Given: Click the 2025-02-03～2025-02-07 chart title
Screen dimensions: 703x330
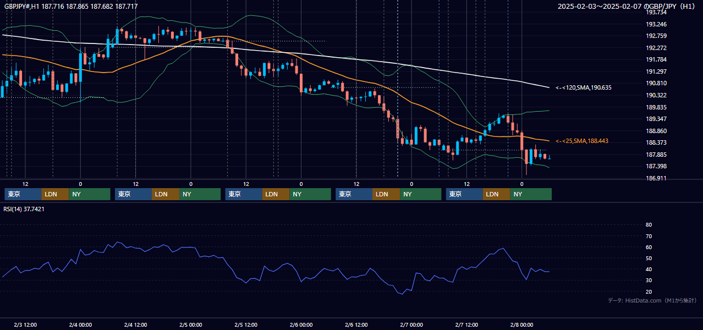Looking at the screenshot, I should point(628,6).
